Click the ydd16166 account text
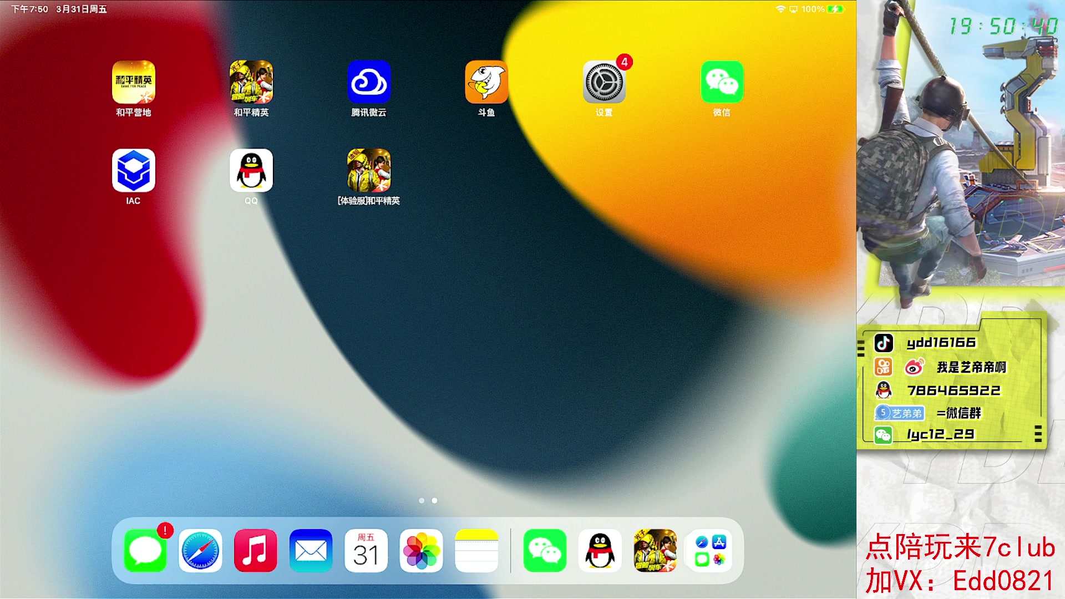Image resolution: width=1065 pixels, height=599 pixels. click(941, 343)
